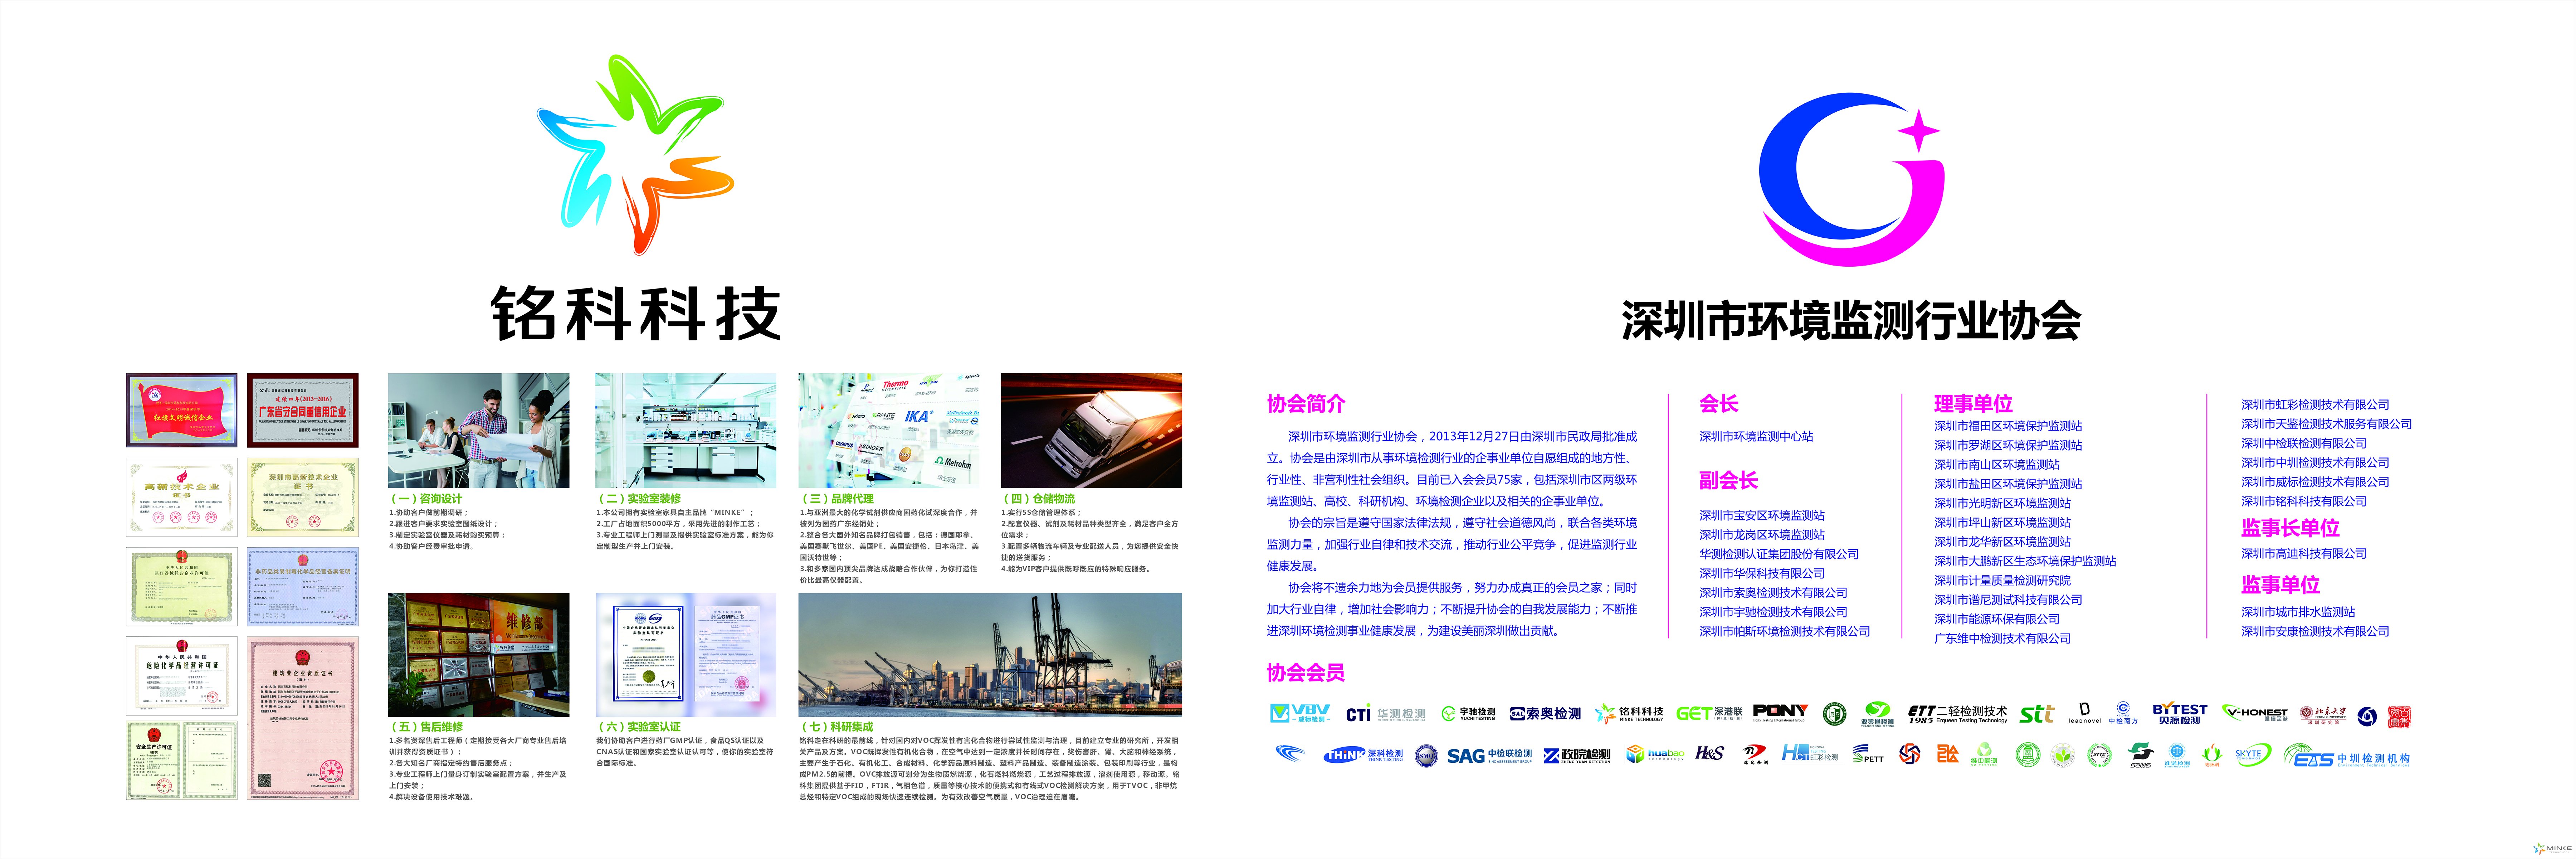Click 深圳市宝安区环境监测站 entry
The image size is (2576, 859).
1762,516
